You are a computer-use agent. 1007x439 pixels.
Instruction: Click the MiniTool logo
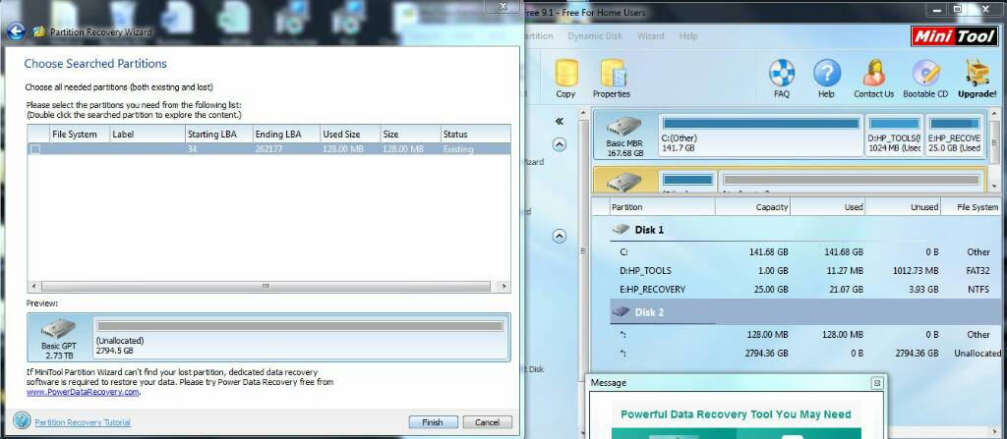coord(954,36)
